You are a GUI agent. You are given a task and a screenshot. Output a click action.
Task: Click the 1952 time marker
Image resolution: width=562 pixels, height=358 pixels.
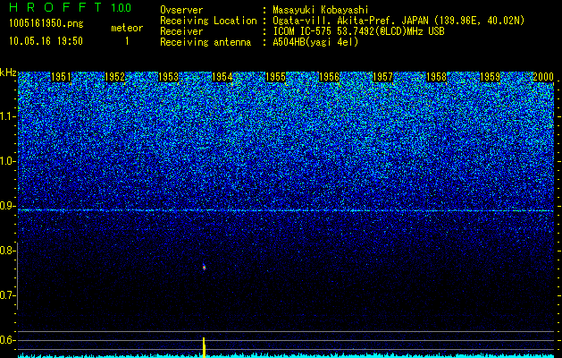click(x=114, y=77)
